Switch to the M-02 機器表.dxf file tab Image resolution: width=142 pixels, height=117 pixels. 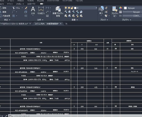tap(14, 24)
